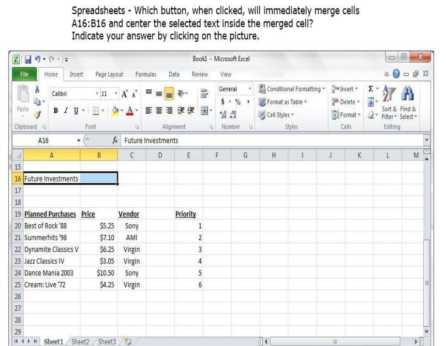Click the Increase Decimal icon
446x346 pixels.
(x=223, y=115)
